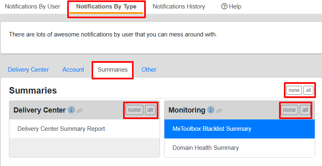Switch to the Notifications By User tab
This screenshot has height=166, width=322.
(32, 6)
